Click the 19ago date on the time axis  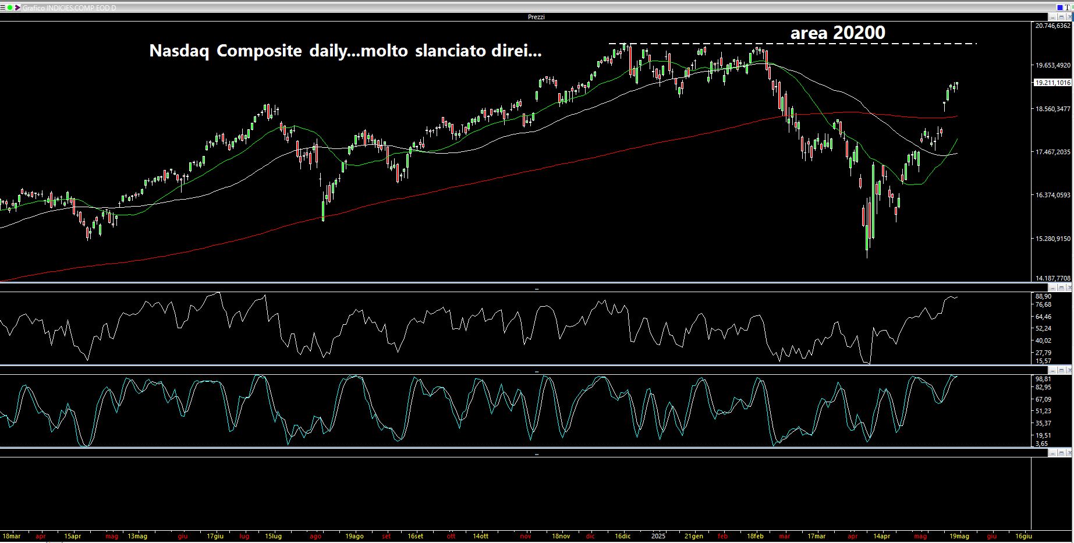click(355, 536)
